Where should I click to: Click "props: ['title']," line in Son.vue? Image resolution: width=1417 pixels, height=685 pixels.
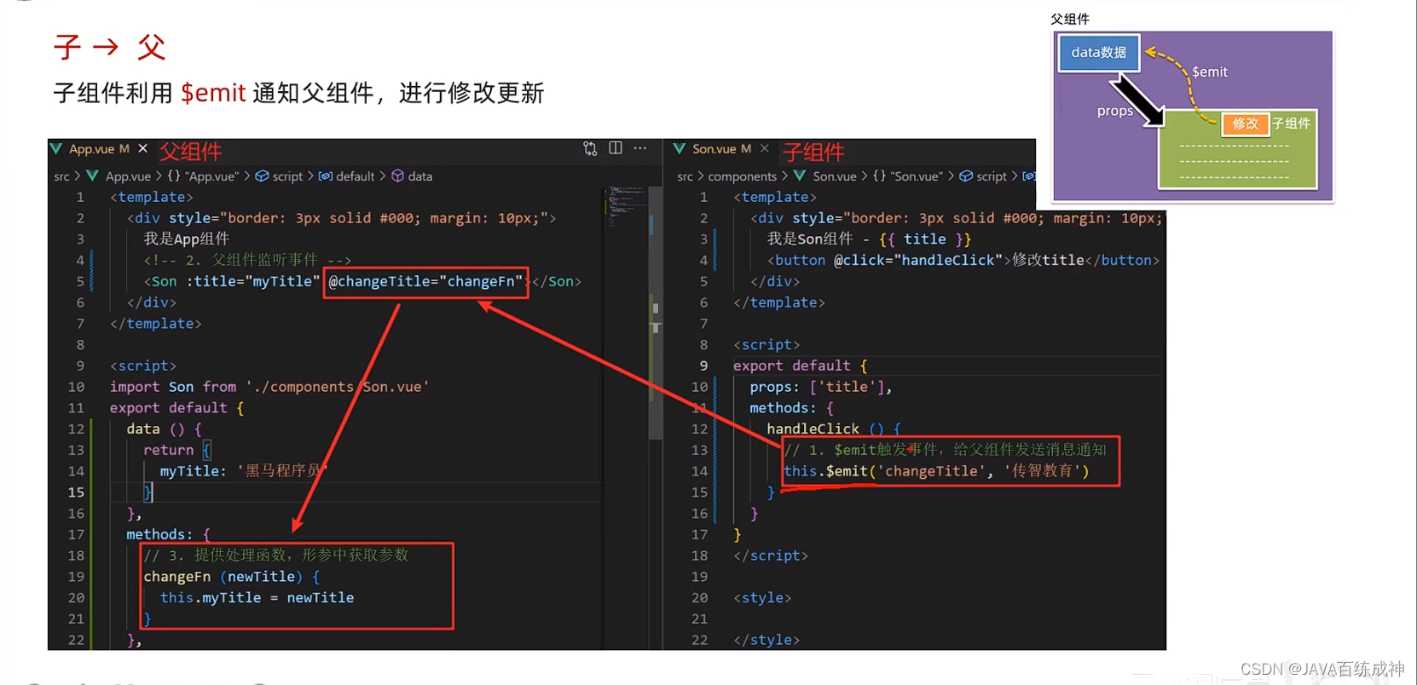pos(821,387)
